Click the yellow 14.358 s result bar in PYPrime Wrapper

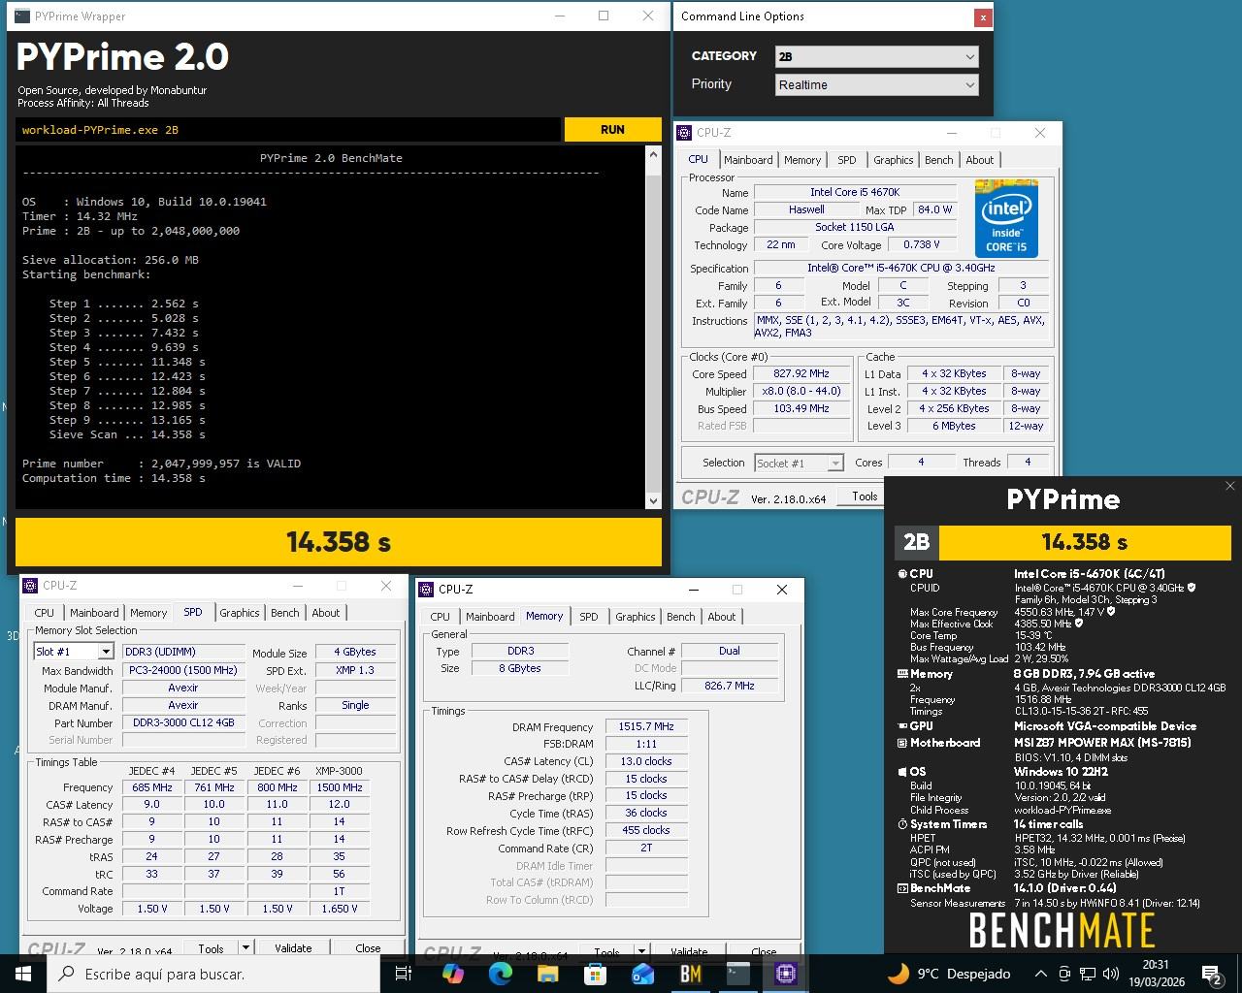click(339, 542)
